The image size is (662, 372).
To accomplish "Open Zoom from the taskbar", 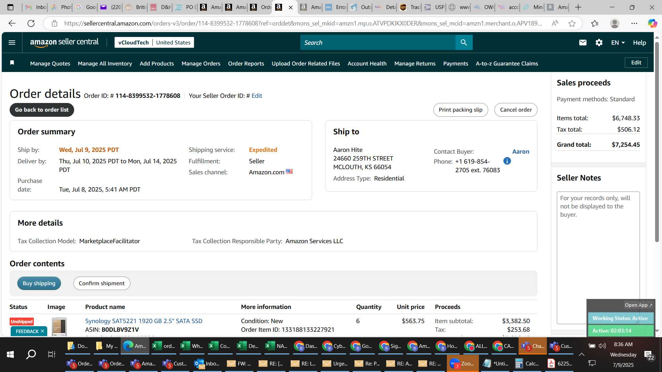I will [463, 363].
